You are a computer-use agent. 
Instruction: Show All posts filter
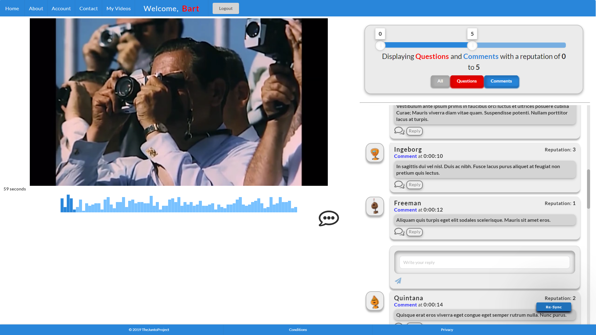440,81
